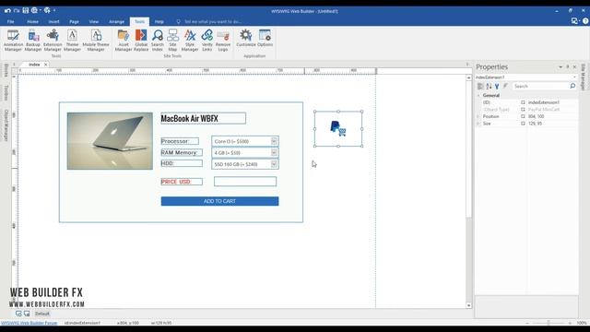The height and width of the screenshot is (332, 590).
Task: Open the Mobile Theme Manager
Action: 96,41
